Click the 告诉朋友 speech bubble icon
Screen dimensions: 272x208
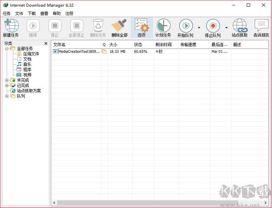[x=261, y=26]
